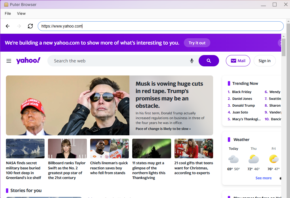The image size is (290, 198).
Task: Open the File menu
Action: tap(8, 13)
